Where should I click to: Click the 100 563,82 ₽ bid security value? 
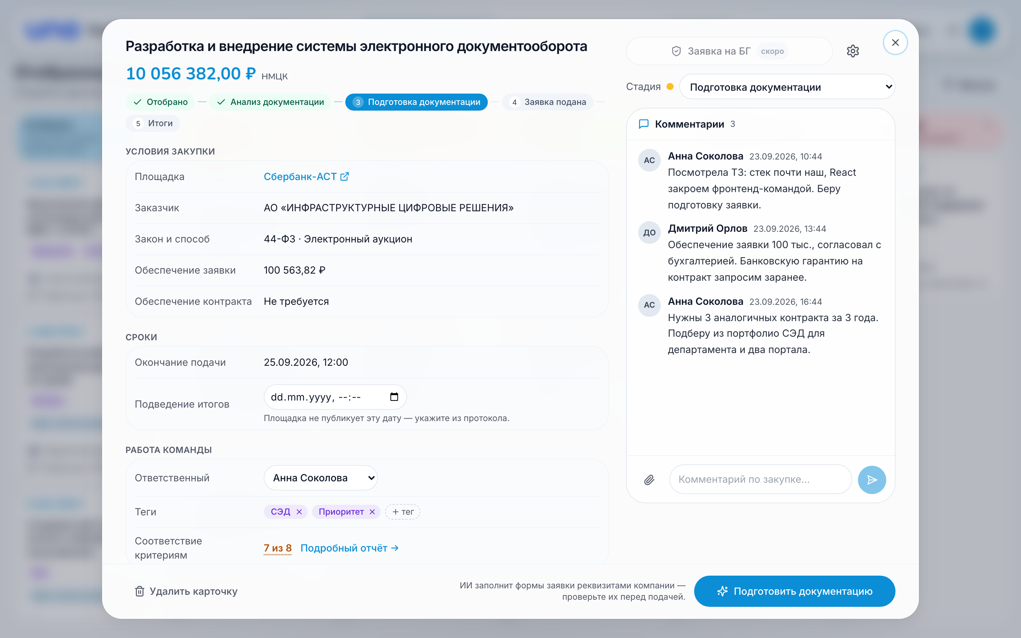pyautogui.click(x=295, y=270)
